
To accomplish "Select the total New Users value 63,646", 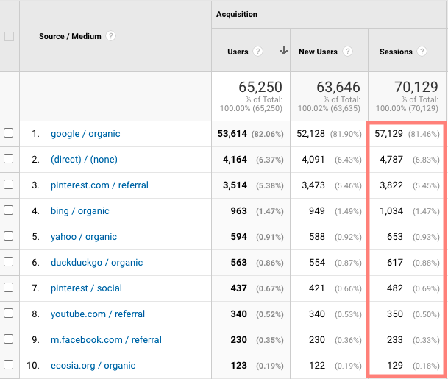I will [x=338, y=87].
